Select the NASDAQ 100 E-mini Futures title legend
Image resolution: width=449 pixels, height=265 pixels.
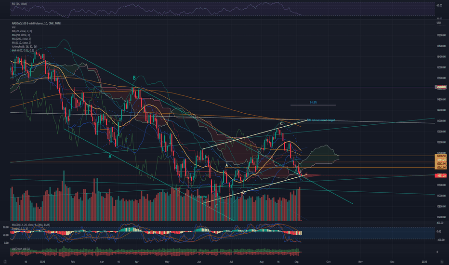coord(36,23)
